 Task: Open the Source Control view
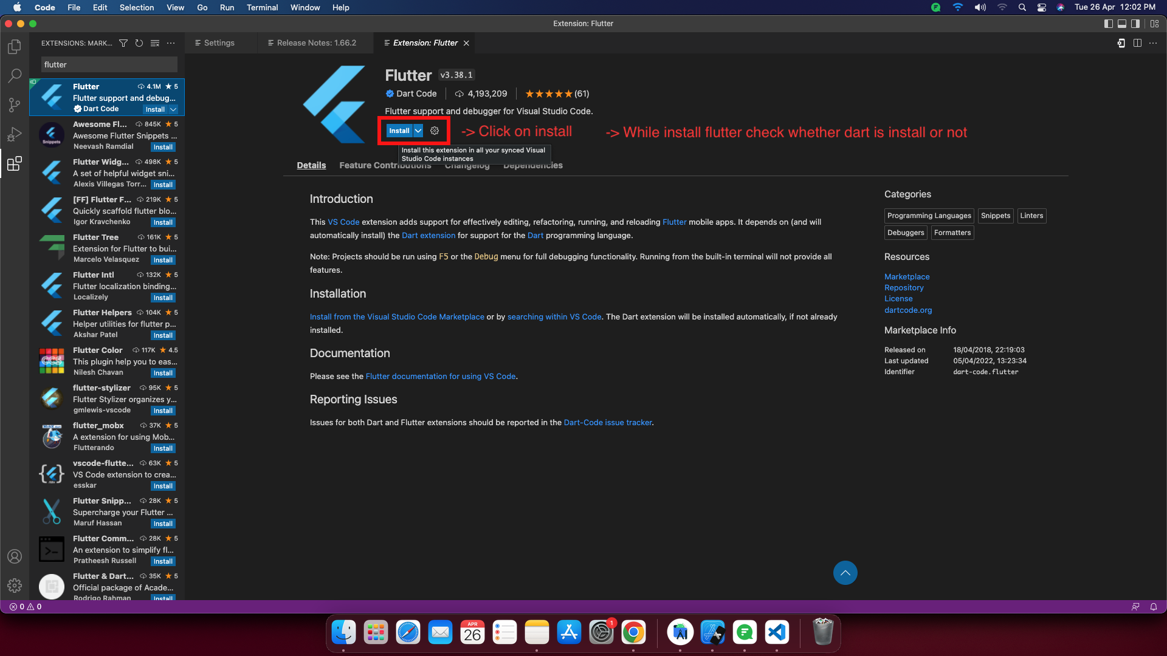click(x=15, y=104)
